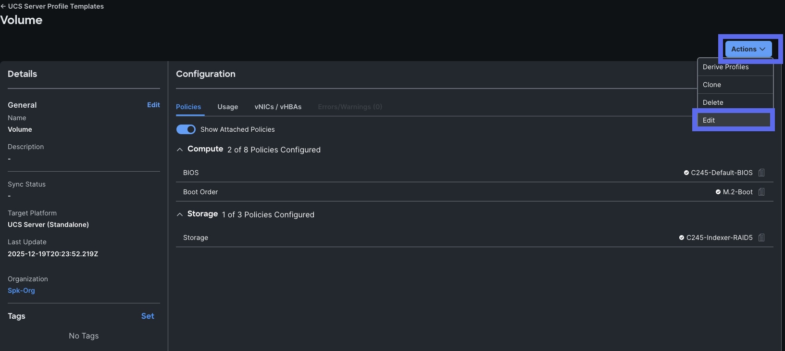785x351 pixels.
Task: Click the checkmark status icon on the BIOS policy
Action: point(685,173)
